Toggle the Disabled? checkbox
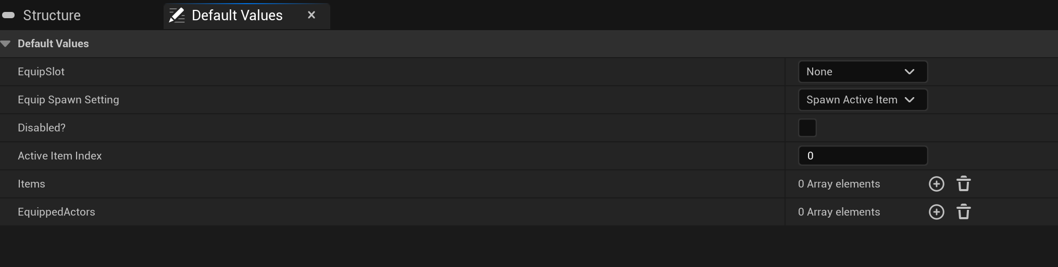This screenshot has width=1058, height=267. [x=807, y=128]
